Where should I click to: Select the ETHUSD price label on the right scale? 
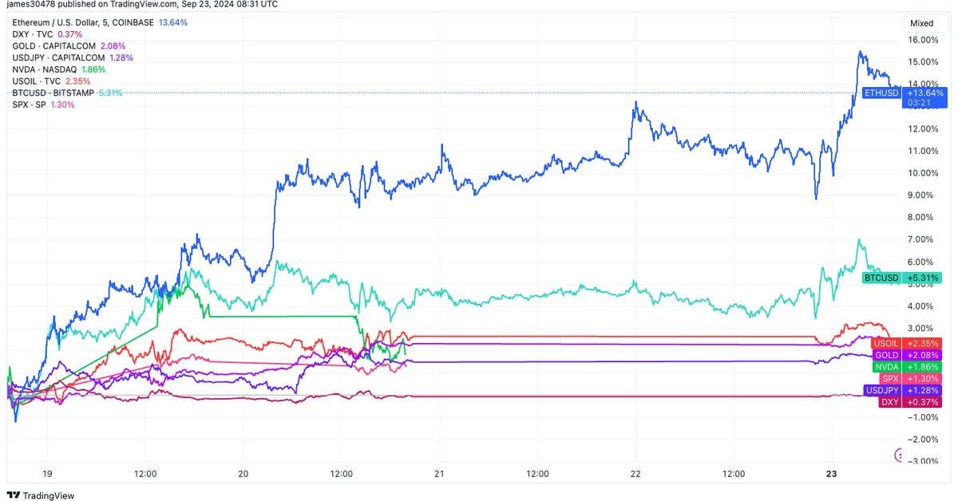click(x=881, y=93)
